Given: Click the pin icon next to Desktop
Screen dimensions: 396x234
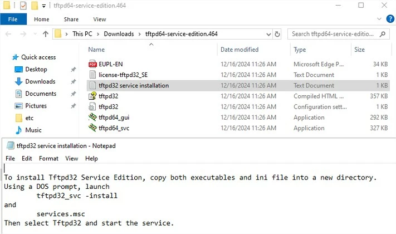Looking at the screenshot, I should pyautogui.click(x=73, y=69).
